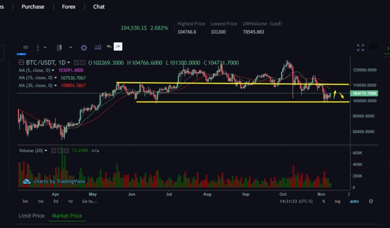Open bottom-right chart properties gear
Screen dimensions: 390x228
click(x=371, y=201)
